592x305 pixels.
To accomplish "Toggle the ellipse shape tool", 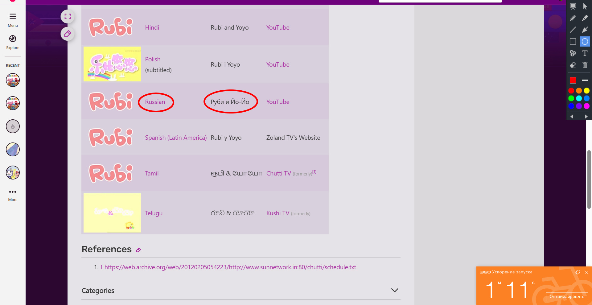I will (x=585, y=42).
